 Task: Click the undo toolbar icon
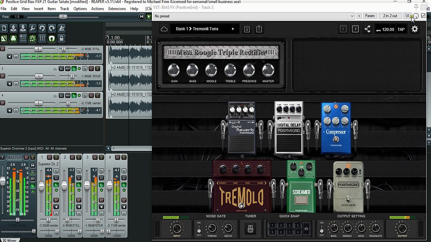coord(42,29)
